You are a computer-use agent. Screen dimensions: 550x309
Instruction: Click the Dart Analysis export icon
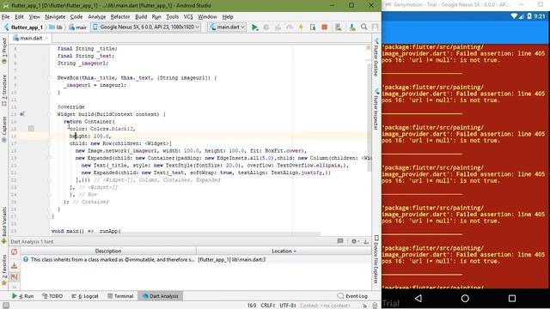pos(14,266)
